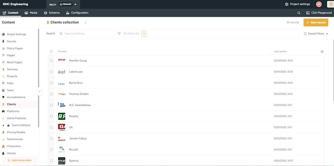
Task: Check the Jerram Falkus row checkbox
Action: 51,138
